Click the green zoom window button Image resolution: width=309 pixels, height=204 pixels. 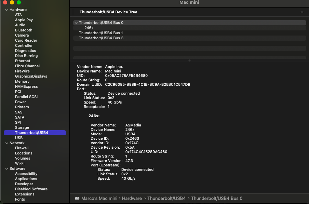tap(19, 2)
